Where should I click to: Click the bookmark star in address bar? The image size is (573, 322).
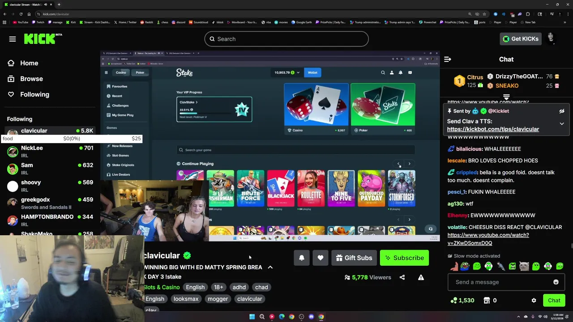coord(484,14)
